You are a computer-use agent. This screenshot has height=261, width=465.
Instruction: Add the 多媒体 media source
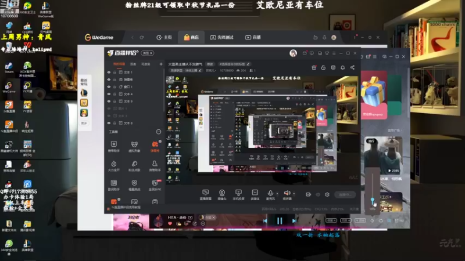pos(255,195)
